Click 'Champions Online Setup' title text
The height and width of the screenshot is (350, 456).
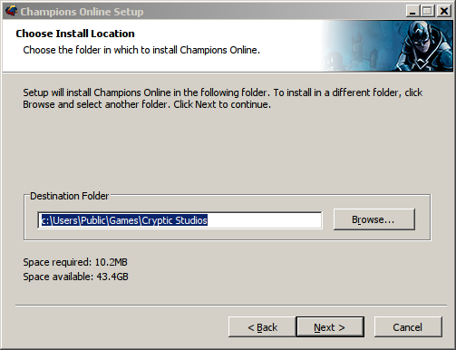point(82,12)
